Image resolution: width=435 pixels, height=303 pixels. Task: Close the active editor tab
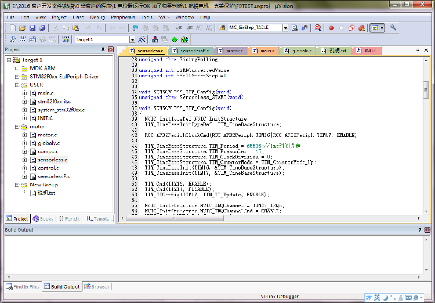click(426, 50)
